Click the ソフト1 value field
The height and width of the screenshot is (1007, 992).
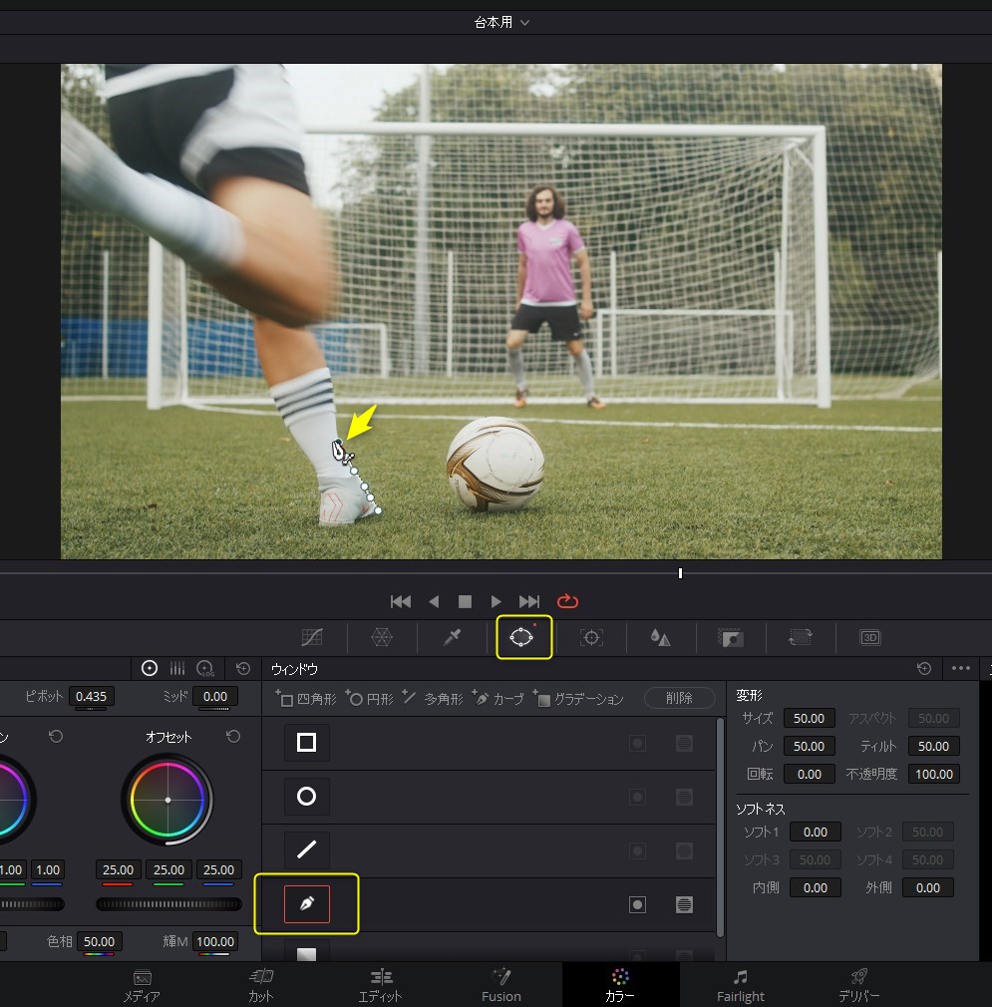pos(816,833)
